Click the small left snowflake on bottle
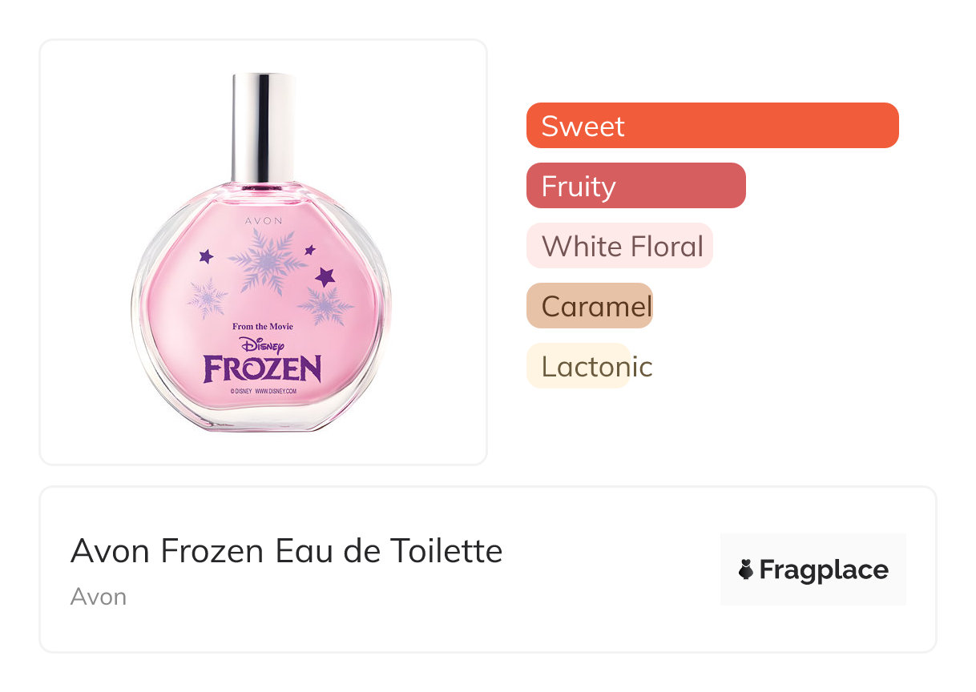This screenshot has height=692, width=976. [208, 296]
